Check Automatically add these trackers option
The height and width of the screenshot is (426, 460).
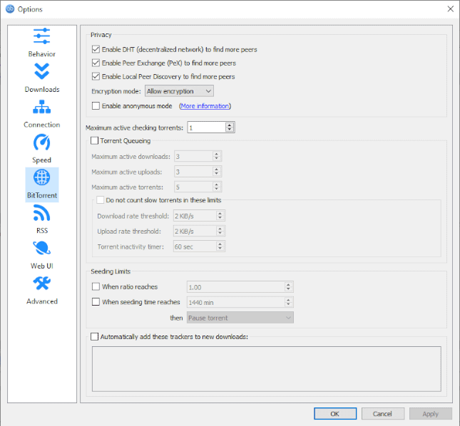[x=94, y=337]
